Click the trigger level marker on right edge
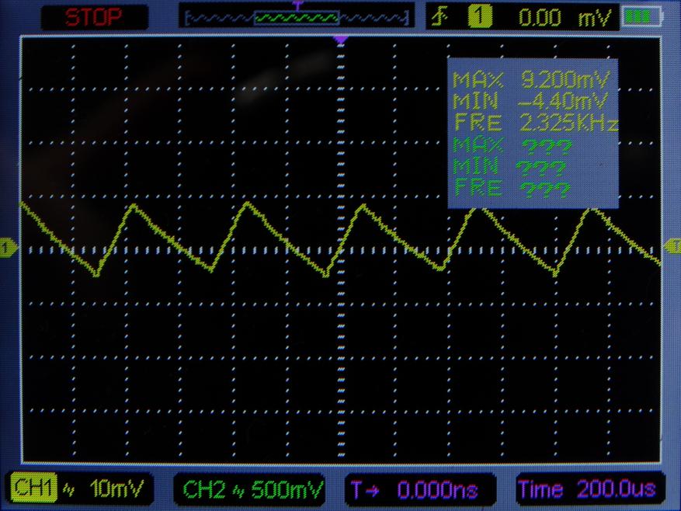 point(672,246)
